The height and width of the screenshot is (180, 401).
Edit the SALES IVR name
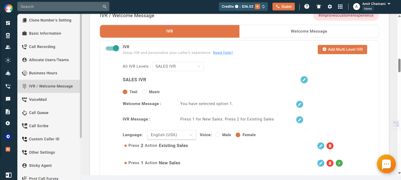[304, 80]
